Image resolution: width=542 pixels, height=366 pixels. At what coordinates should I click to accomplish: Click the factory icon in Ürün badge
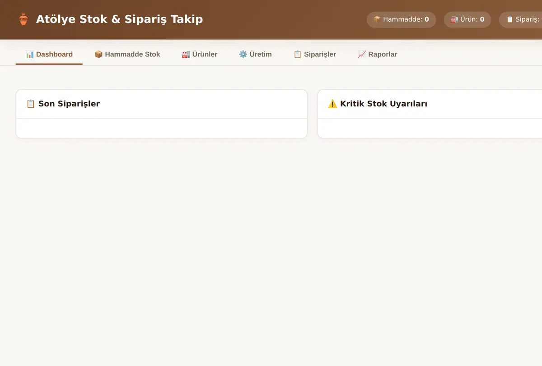coord(454,19)
